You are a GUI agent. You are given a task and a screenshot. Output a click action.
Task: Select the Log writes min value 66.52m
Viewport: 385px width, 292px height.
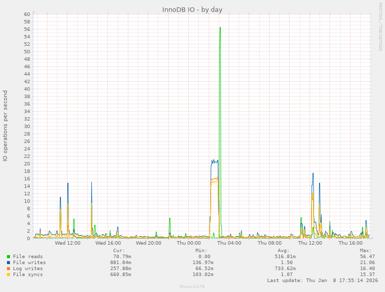(x=204, y=269)
